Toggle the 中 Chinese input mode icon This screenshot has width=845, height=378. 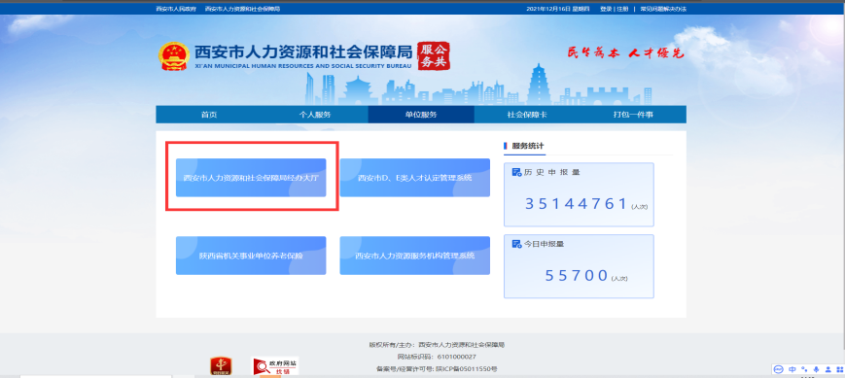pyautogui.click(x=792, y=369)
